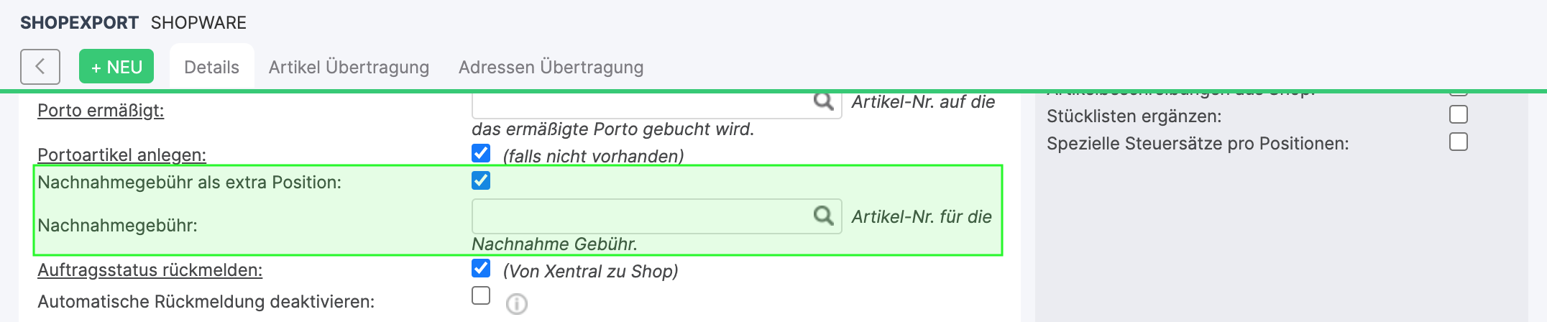Click the Auftragsstatus rückmelden label link
This screenshot has width=1547, height=322.
[x=150, y=270]
